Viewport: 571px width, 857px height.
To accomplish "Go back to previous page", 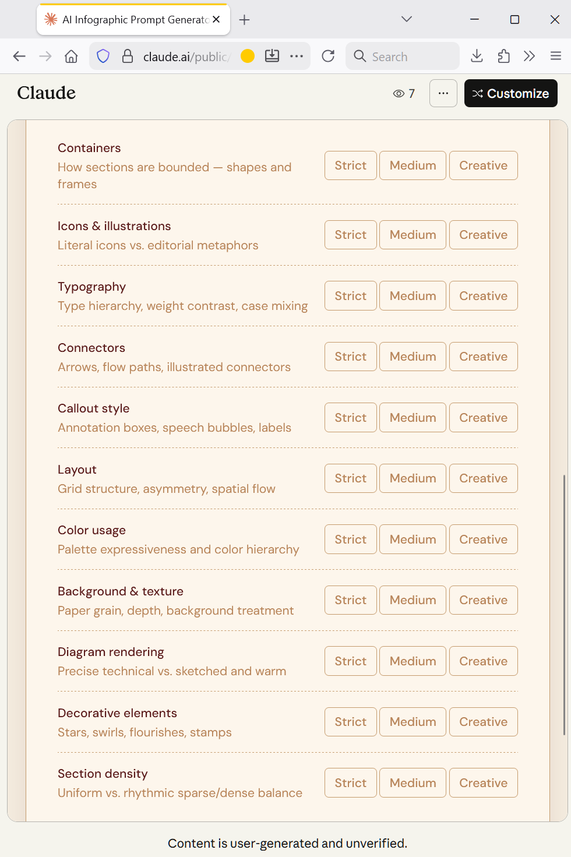I will [19, 57].
